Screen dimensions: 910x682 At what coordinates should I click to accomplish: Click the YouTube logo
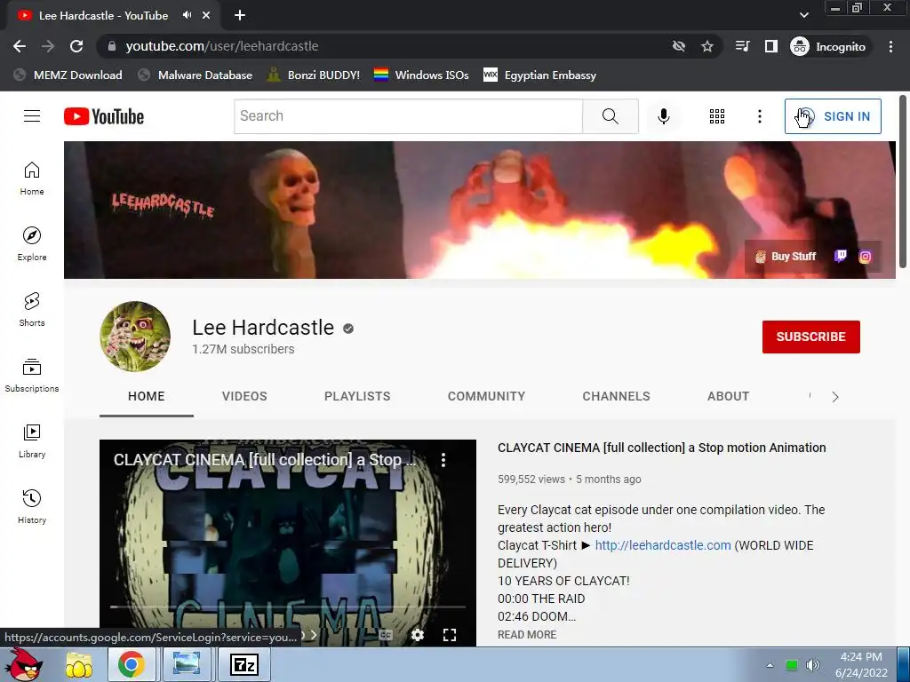click(104, 116)
